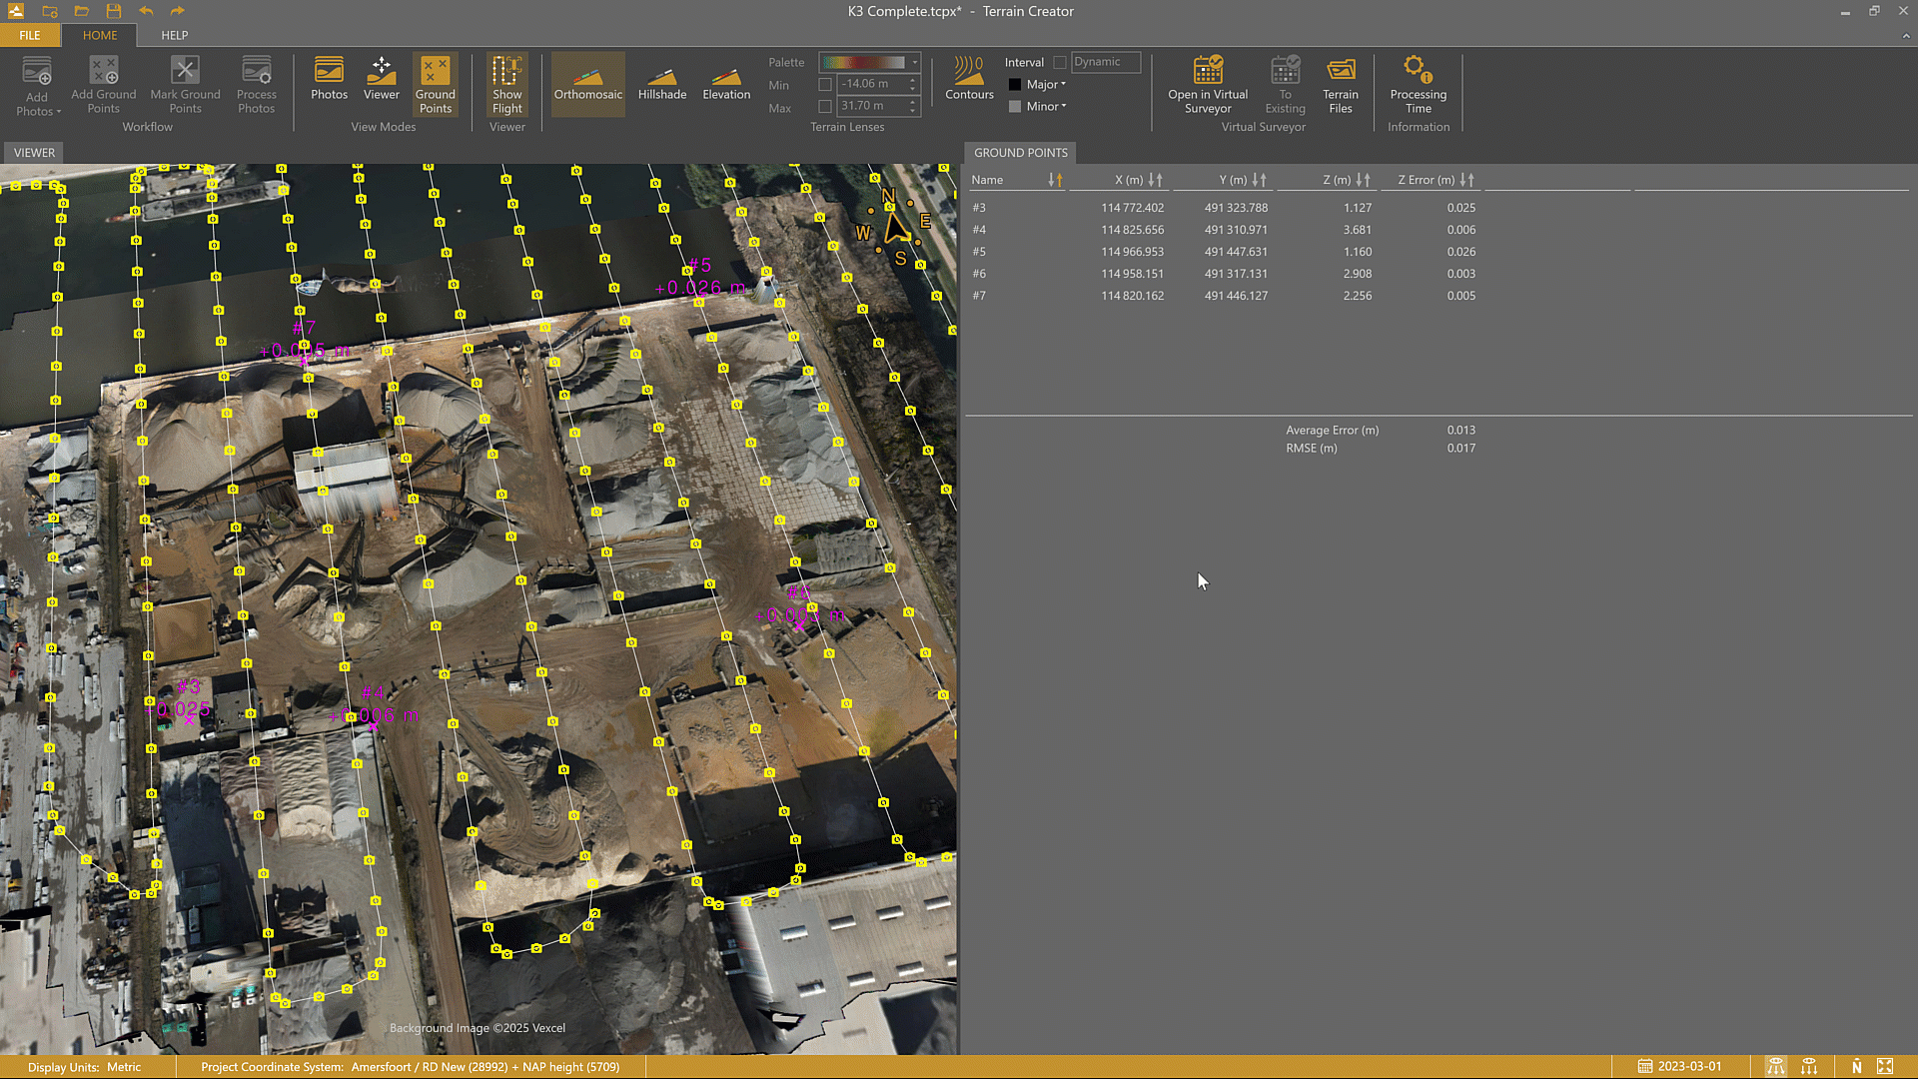
Task: Switch to the HELP ribbon tab
Action: coord(175,36)
